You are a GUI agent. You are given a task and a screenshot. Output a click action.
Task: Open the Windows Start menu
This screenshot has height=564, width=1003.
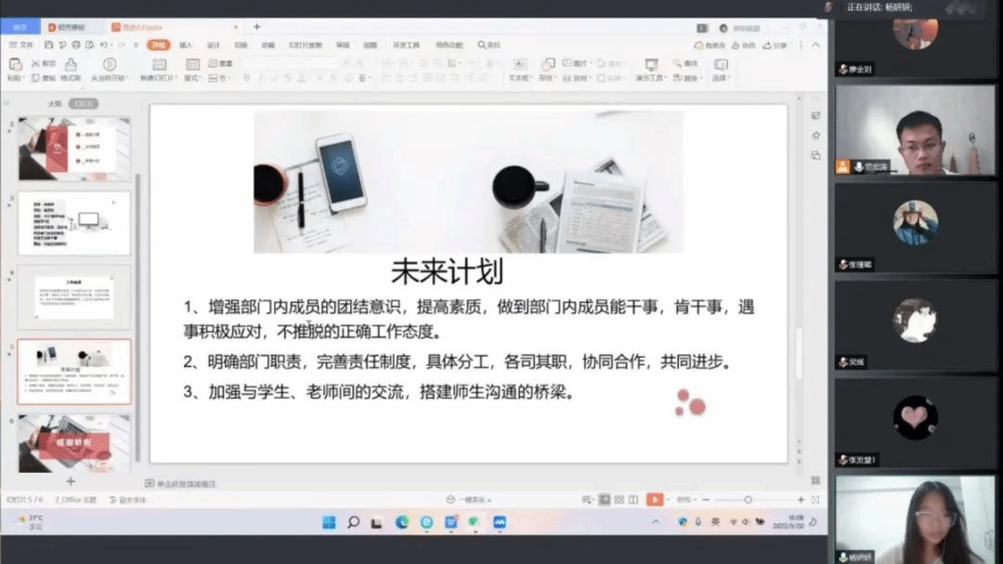click(329, 522)
